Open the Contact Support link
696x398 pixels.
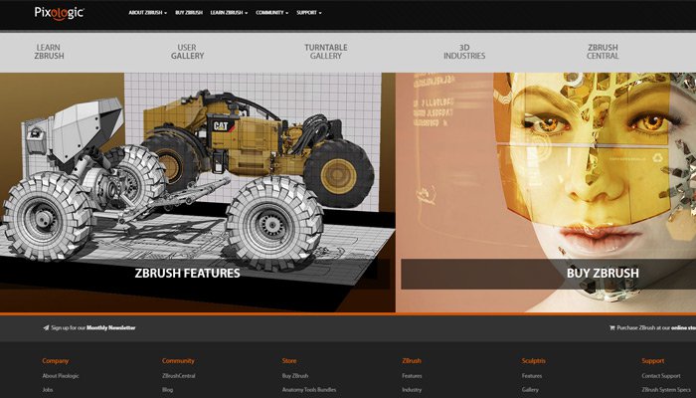(x=661, y=376)
